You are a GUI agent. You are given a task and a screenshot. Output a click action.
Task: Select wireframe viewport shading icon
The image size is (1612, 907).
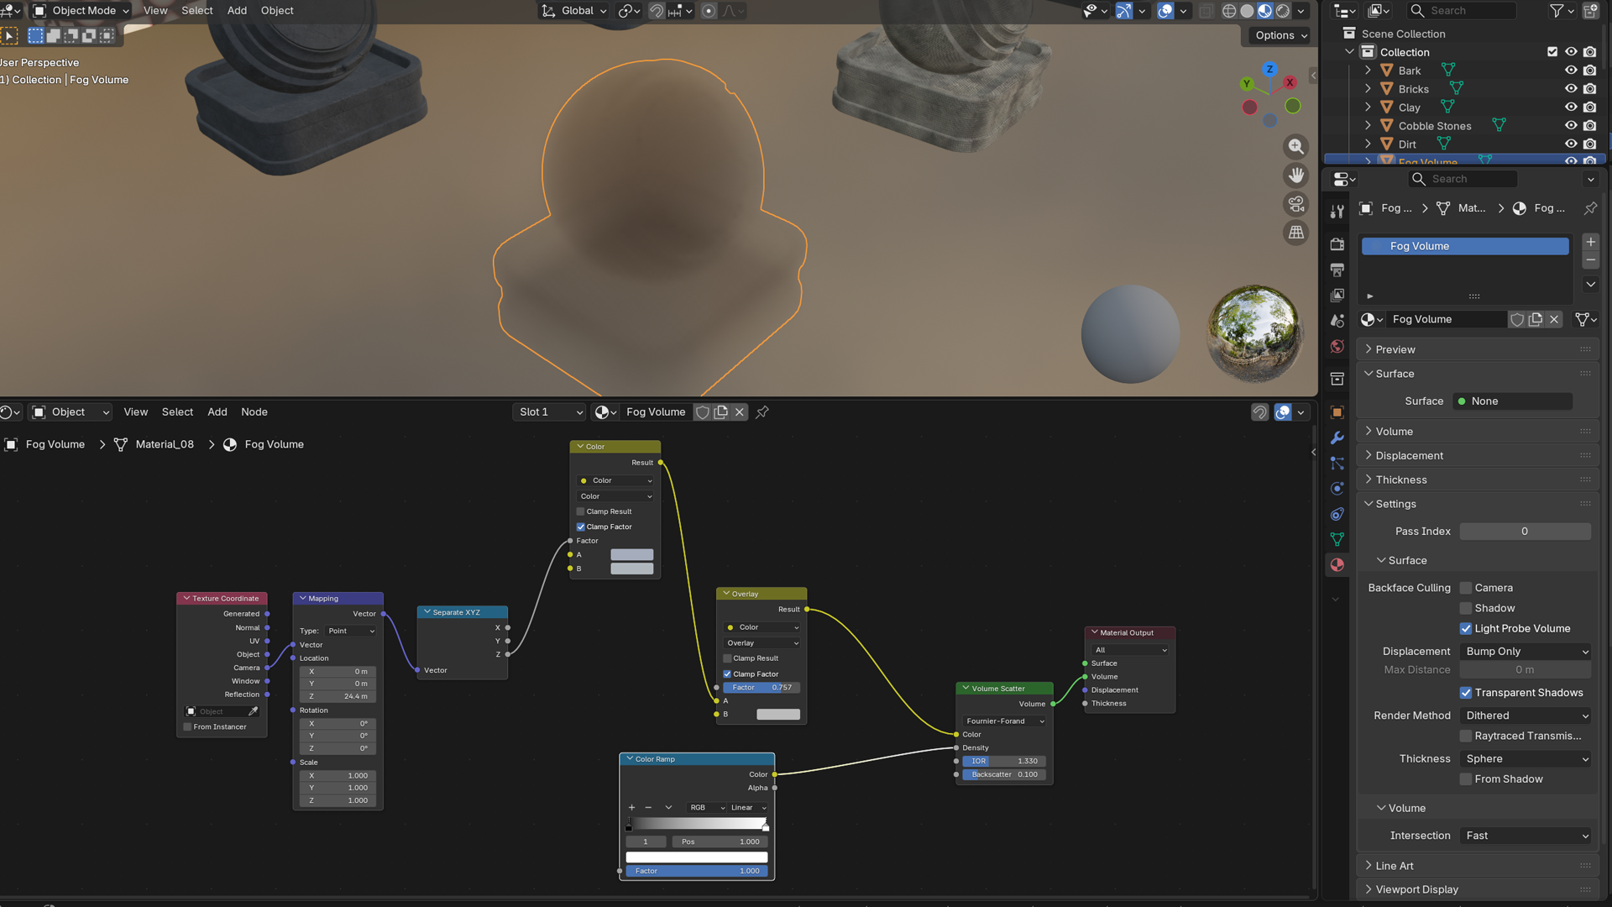[1229, 11]
